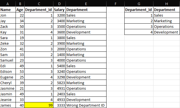Click Edison's salary cell 3240
This screenshot has width=180, height=108.
59,71
